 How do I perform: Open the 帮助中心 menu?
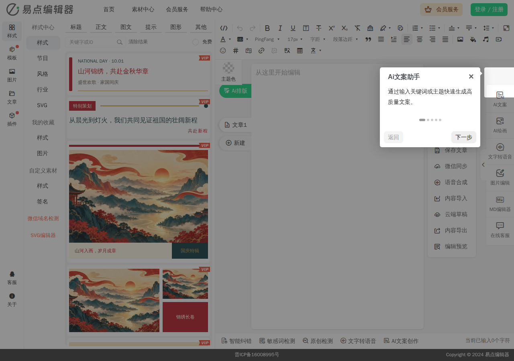211,9
